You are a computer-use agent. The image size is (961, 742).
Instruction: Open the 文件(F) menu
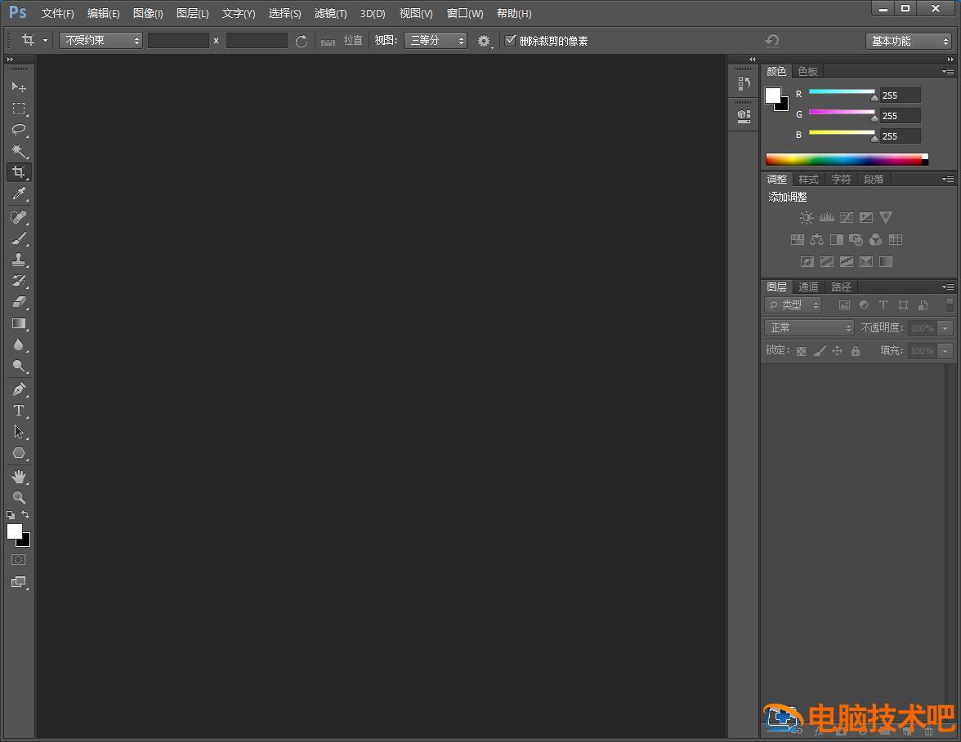[57, 13]
